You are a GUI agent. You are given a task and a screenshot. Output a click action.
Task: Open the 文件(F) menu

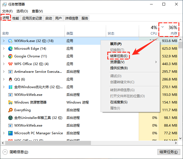(x=7, y=11)
